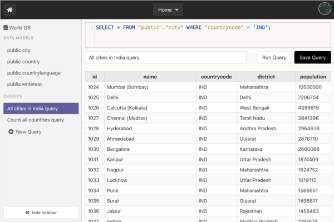Click the countrycode column header
The width and height of the screenshot is (334, 222).
click(217, 77)
